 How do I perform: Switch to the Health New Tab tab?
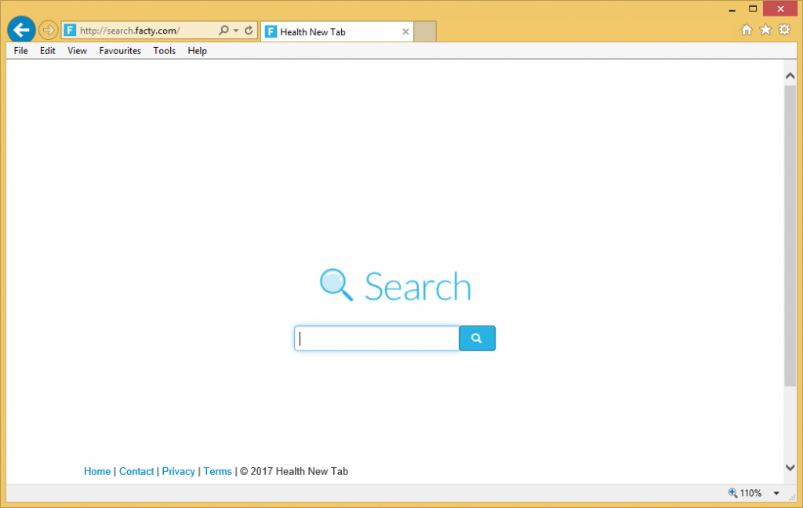pyautogui.click(x=337, y=31)
